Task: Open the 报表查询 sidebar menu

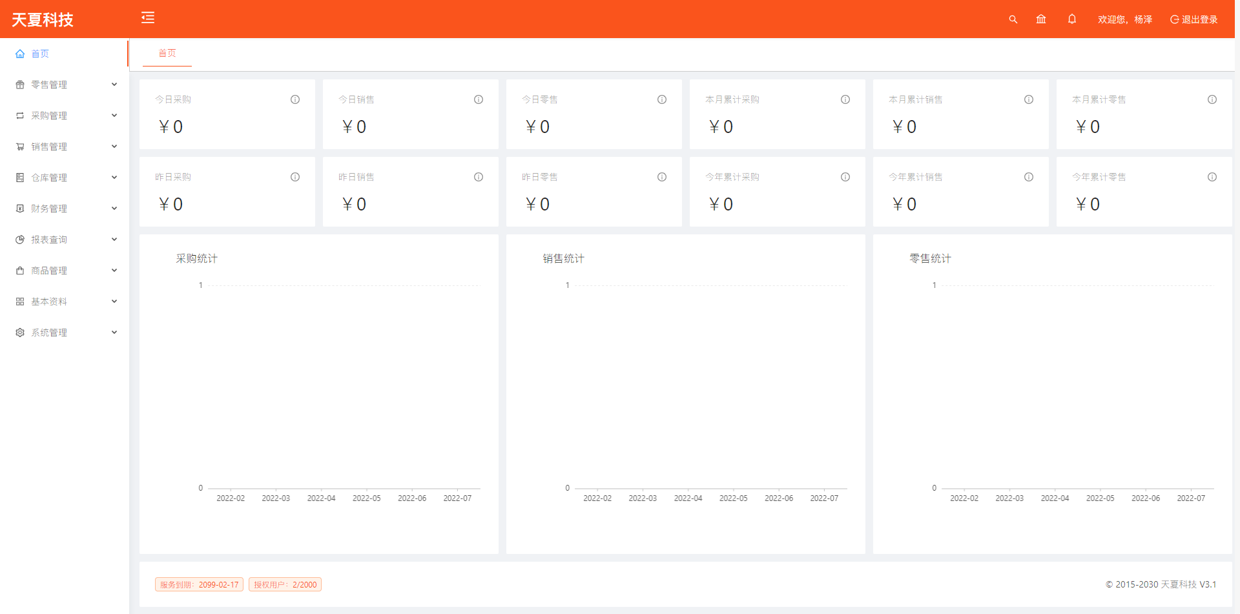Action: click(64, 240)
